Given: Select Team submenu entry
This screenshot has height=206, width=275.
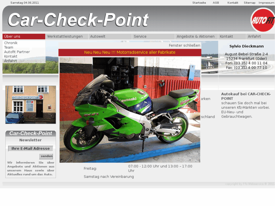Looking at the screenshot, I should [x=9, y=47].
